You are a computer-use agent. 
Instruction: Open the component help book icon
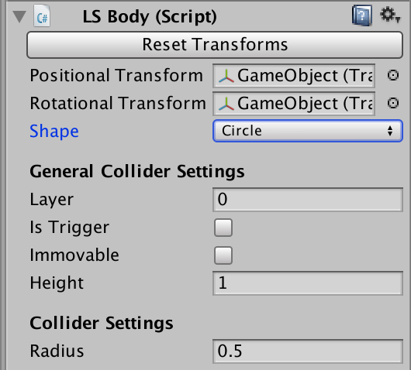(362, 15)
